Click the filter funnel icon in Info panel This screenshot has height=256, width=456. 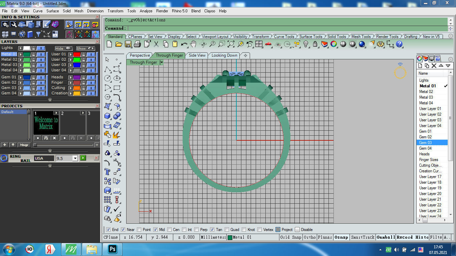[x=38, y=34]
